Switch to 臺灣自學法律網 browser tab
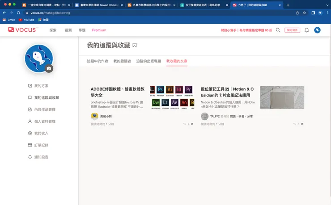 click(99, 5)
